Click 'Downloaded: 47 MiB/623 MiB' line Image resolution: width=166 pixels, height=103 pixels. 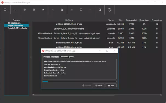coord(55,67)
